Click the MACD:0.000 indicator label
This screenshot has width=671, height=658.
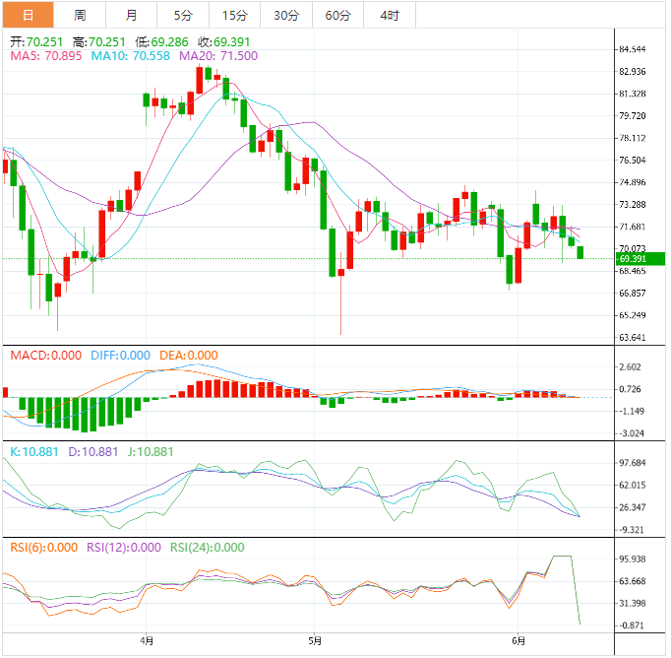click(45, 355)
